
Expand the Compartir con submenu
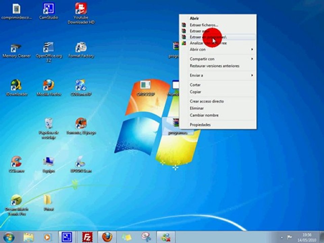(218, 59)
